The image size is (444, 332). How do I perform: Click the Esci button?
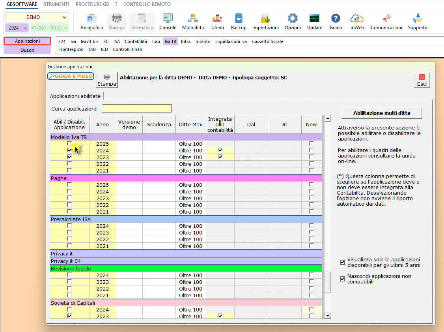click(x=422, y=80)
